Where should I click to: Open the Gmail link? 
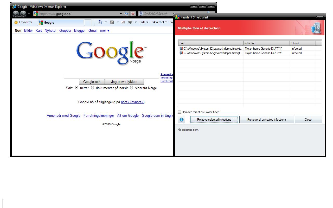(93, 31)
